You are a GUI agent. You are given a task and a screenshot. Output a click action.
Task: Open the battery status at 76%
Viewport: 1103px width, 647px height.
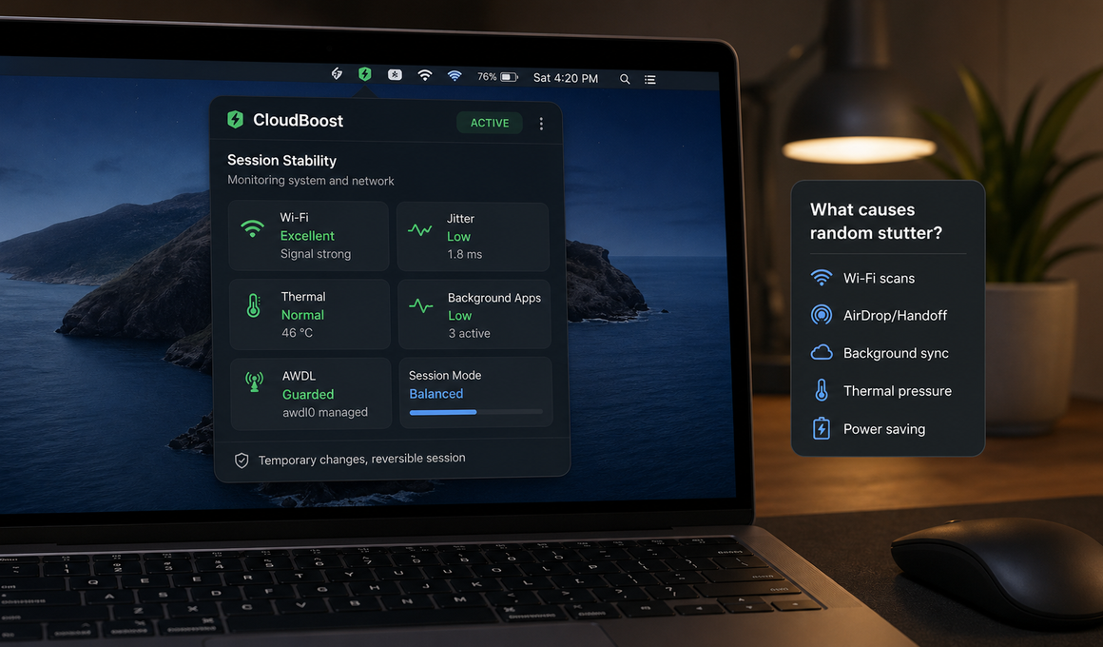(497, 77)
